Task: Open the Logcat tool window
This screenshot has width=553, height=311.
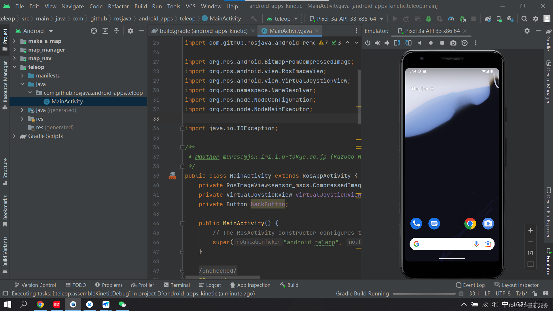Action: (x=210, y=285)
